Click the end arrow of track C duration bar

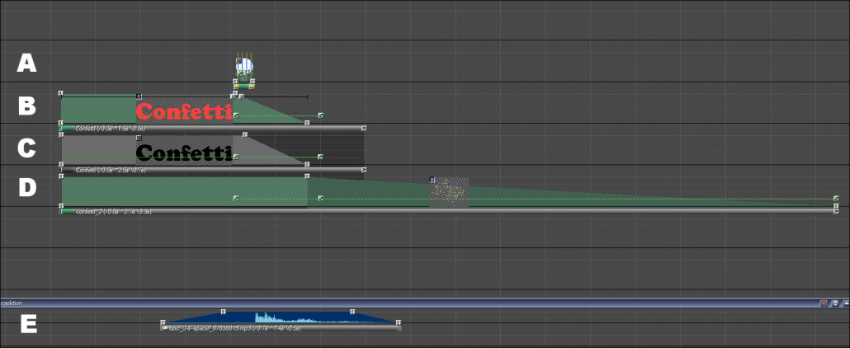pyautogui.click(x=363, y=170)
